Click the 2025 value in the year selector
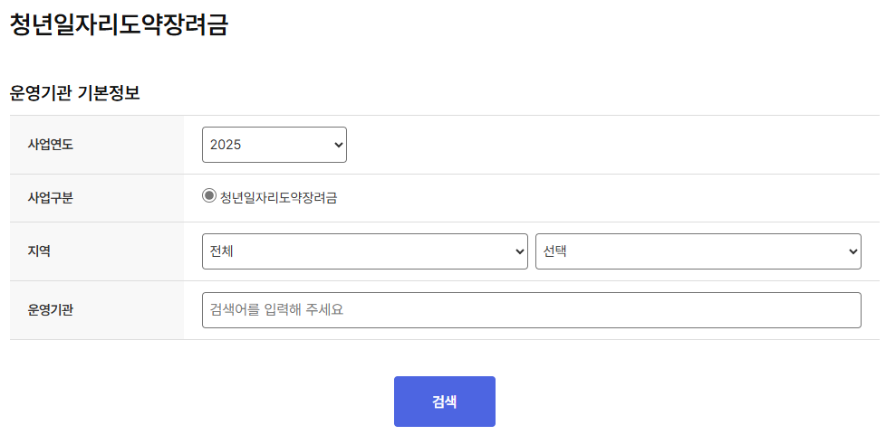Screen dimensions: 886x435 tap(226, 145)
